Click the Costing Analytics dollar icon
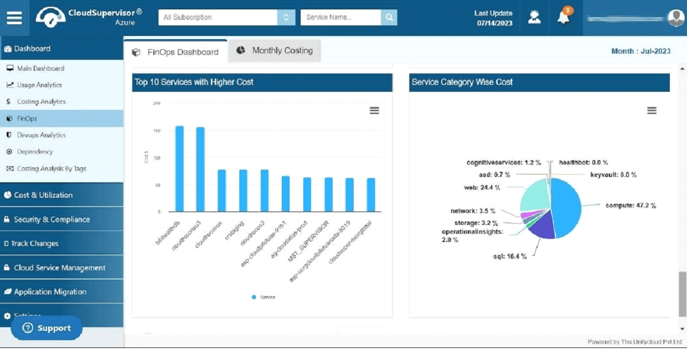 (9, 102)
